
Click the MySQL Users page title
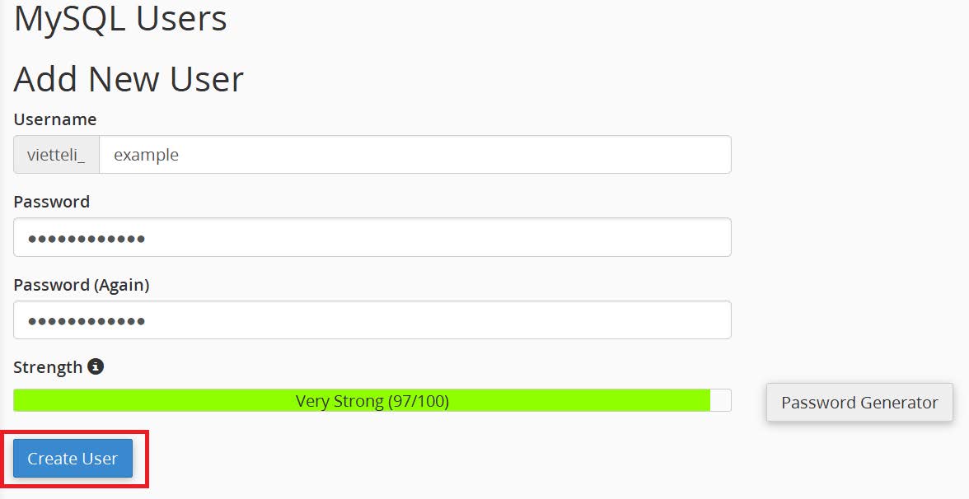coord(119,19)
